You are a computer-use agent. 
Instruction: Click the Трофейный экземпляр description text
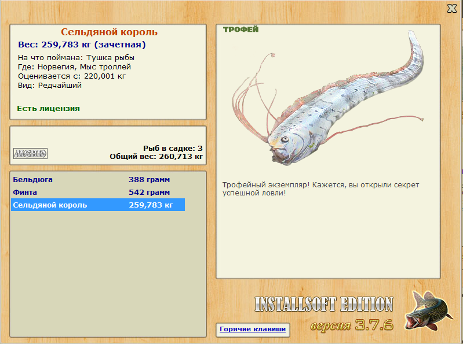(320, 189)
